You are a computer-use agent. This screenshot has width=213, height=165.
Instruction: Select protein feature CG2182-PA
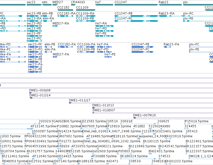(65, 47)
